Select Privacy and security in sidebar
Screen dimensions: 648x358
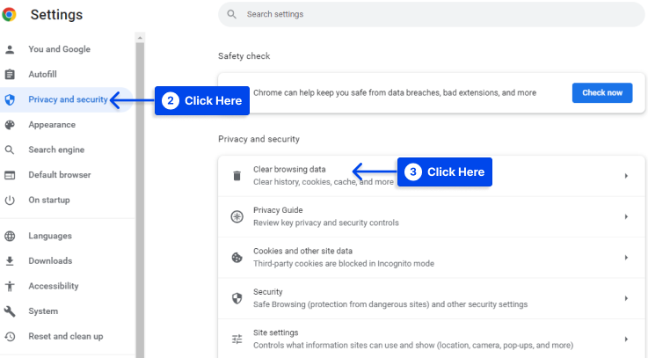[x=66, y=99]
